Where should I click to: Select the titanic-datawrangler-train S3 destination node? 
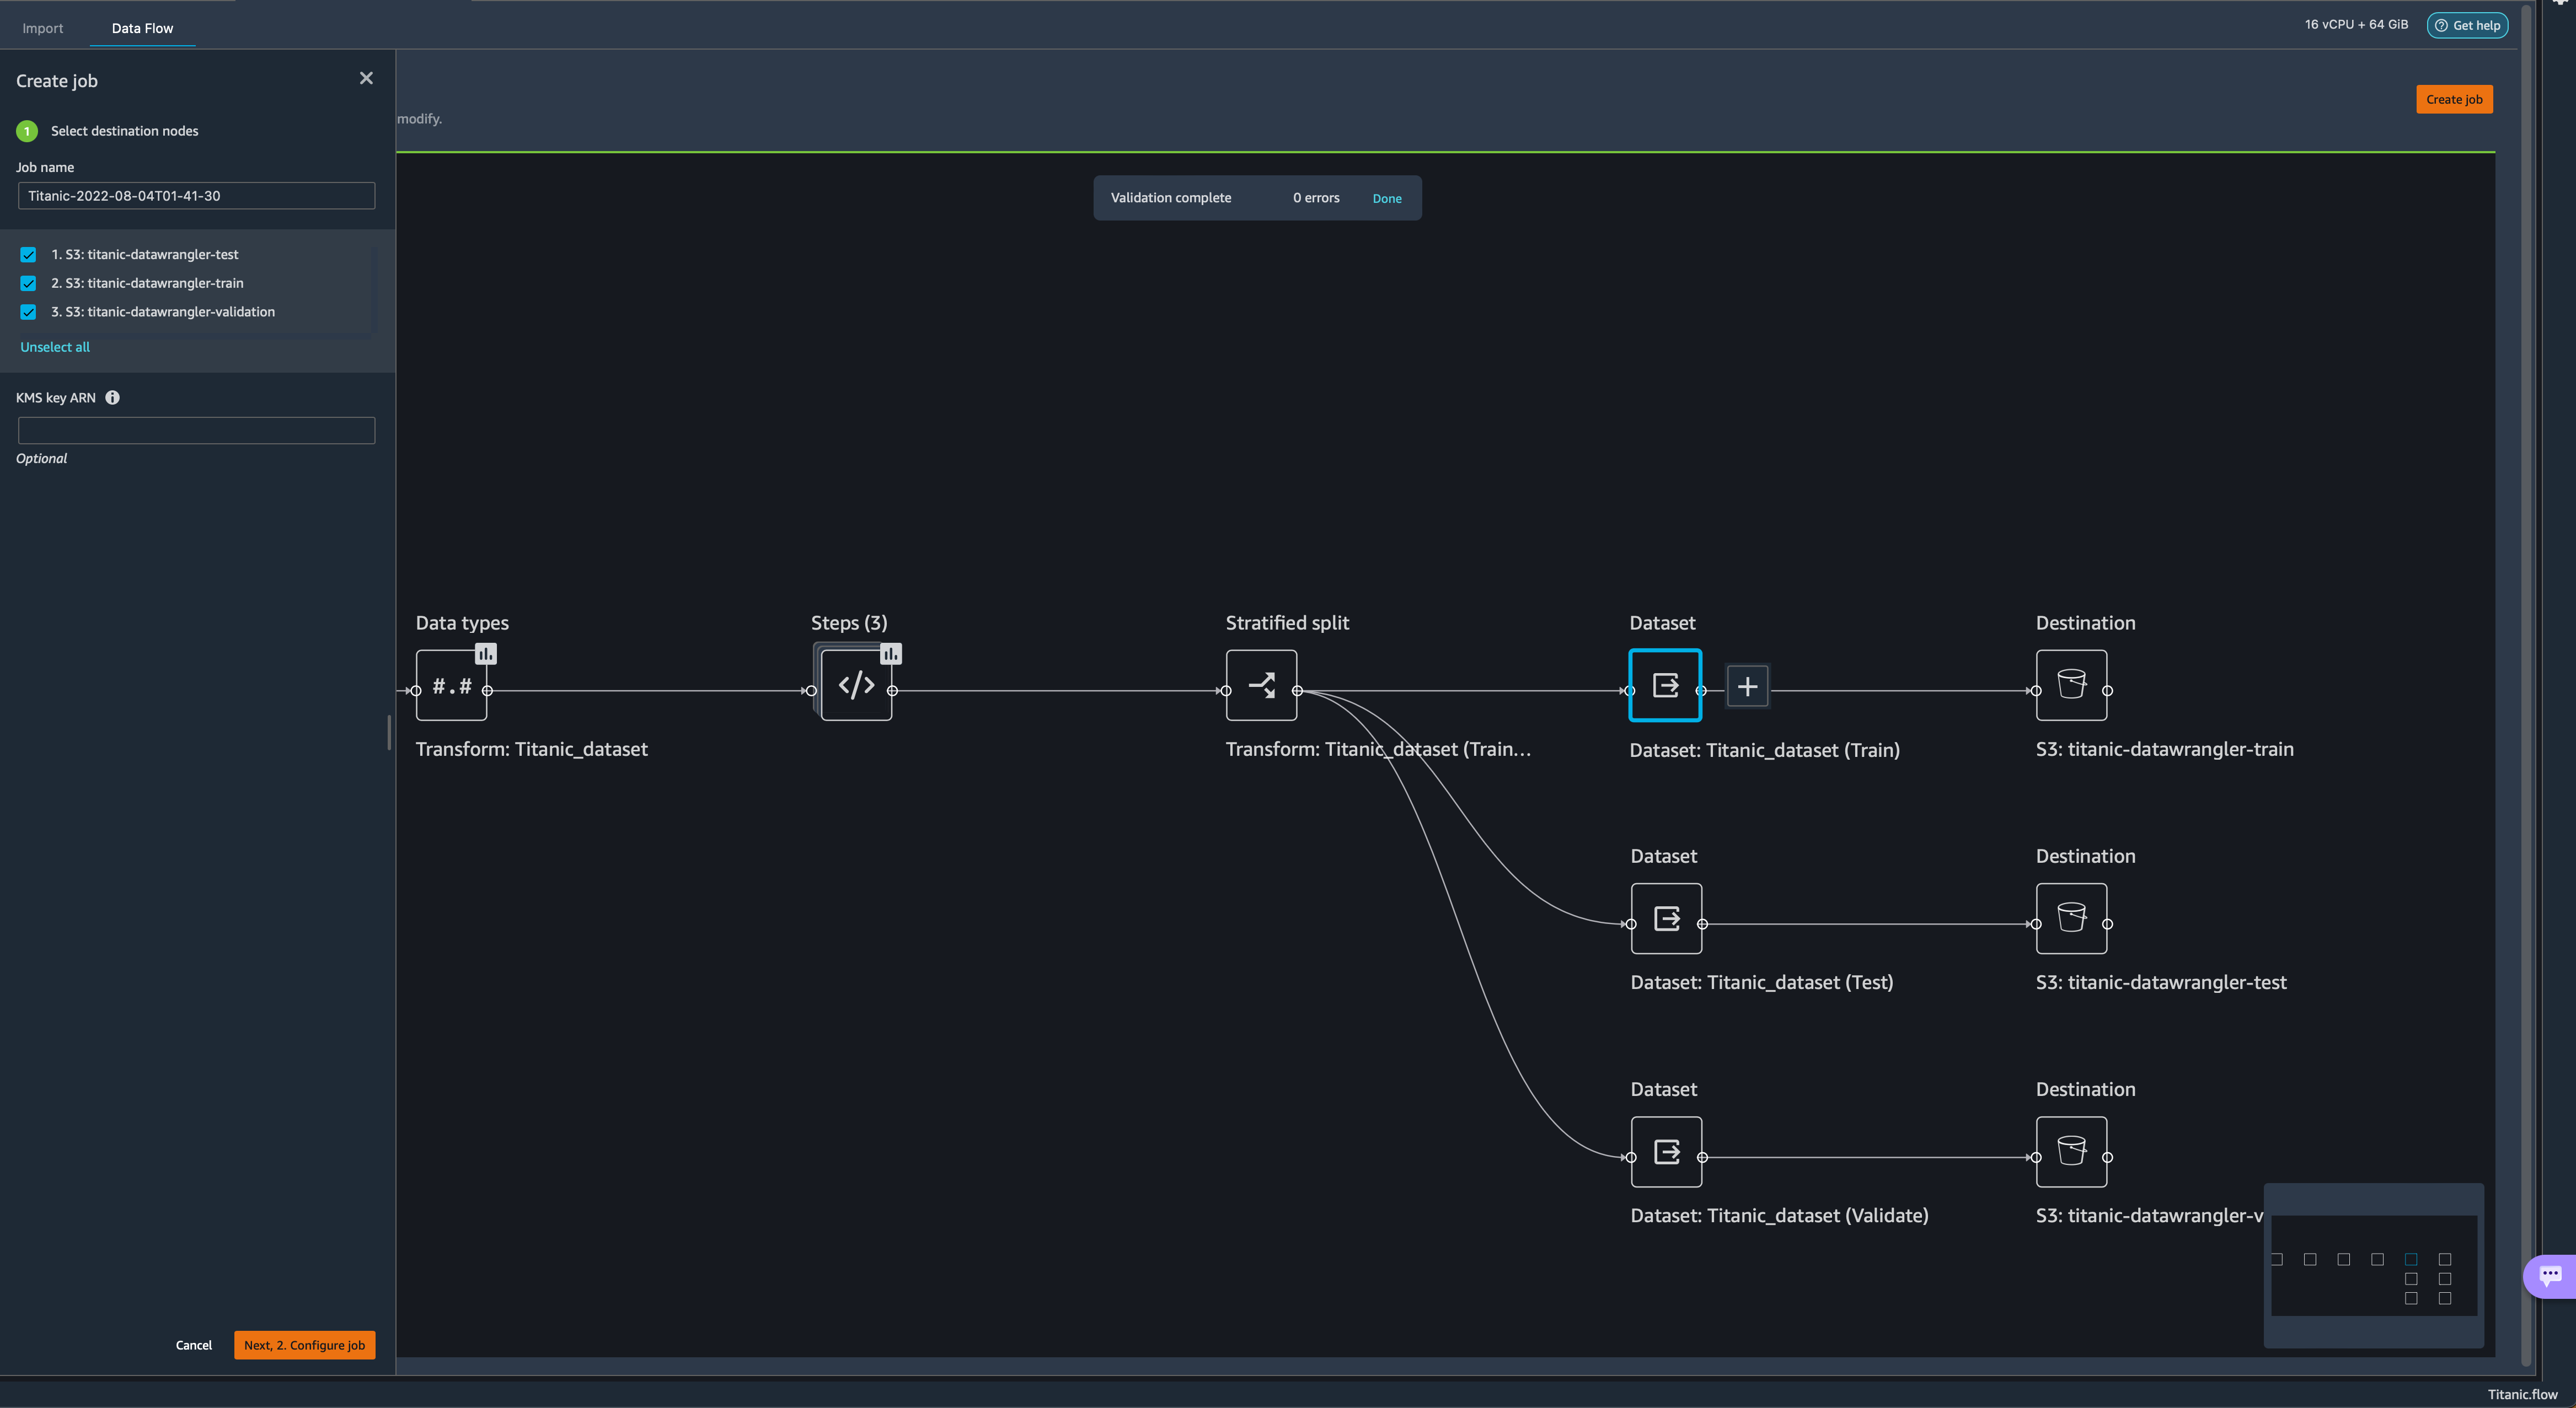coord(2071,685)
